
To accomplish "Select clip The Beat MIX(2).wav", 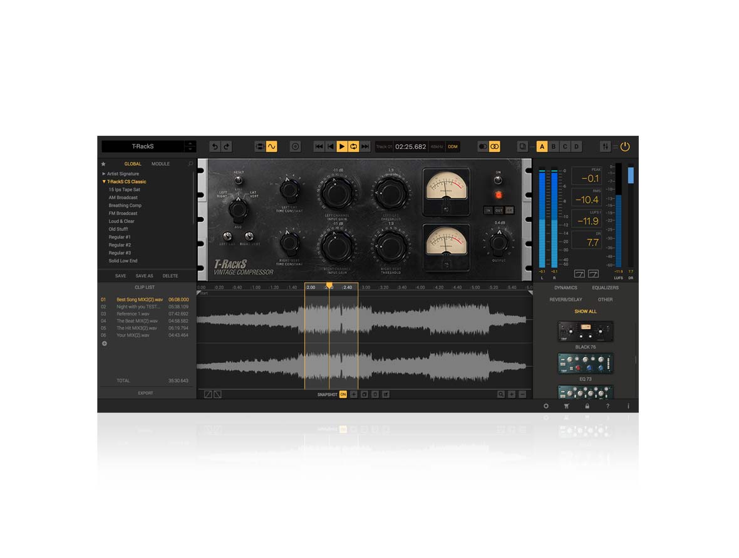I will (x=145, y=321).
